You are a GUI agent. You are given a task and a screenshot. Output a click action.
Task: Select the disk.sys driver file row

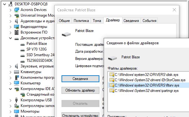tap(148, 75)
